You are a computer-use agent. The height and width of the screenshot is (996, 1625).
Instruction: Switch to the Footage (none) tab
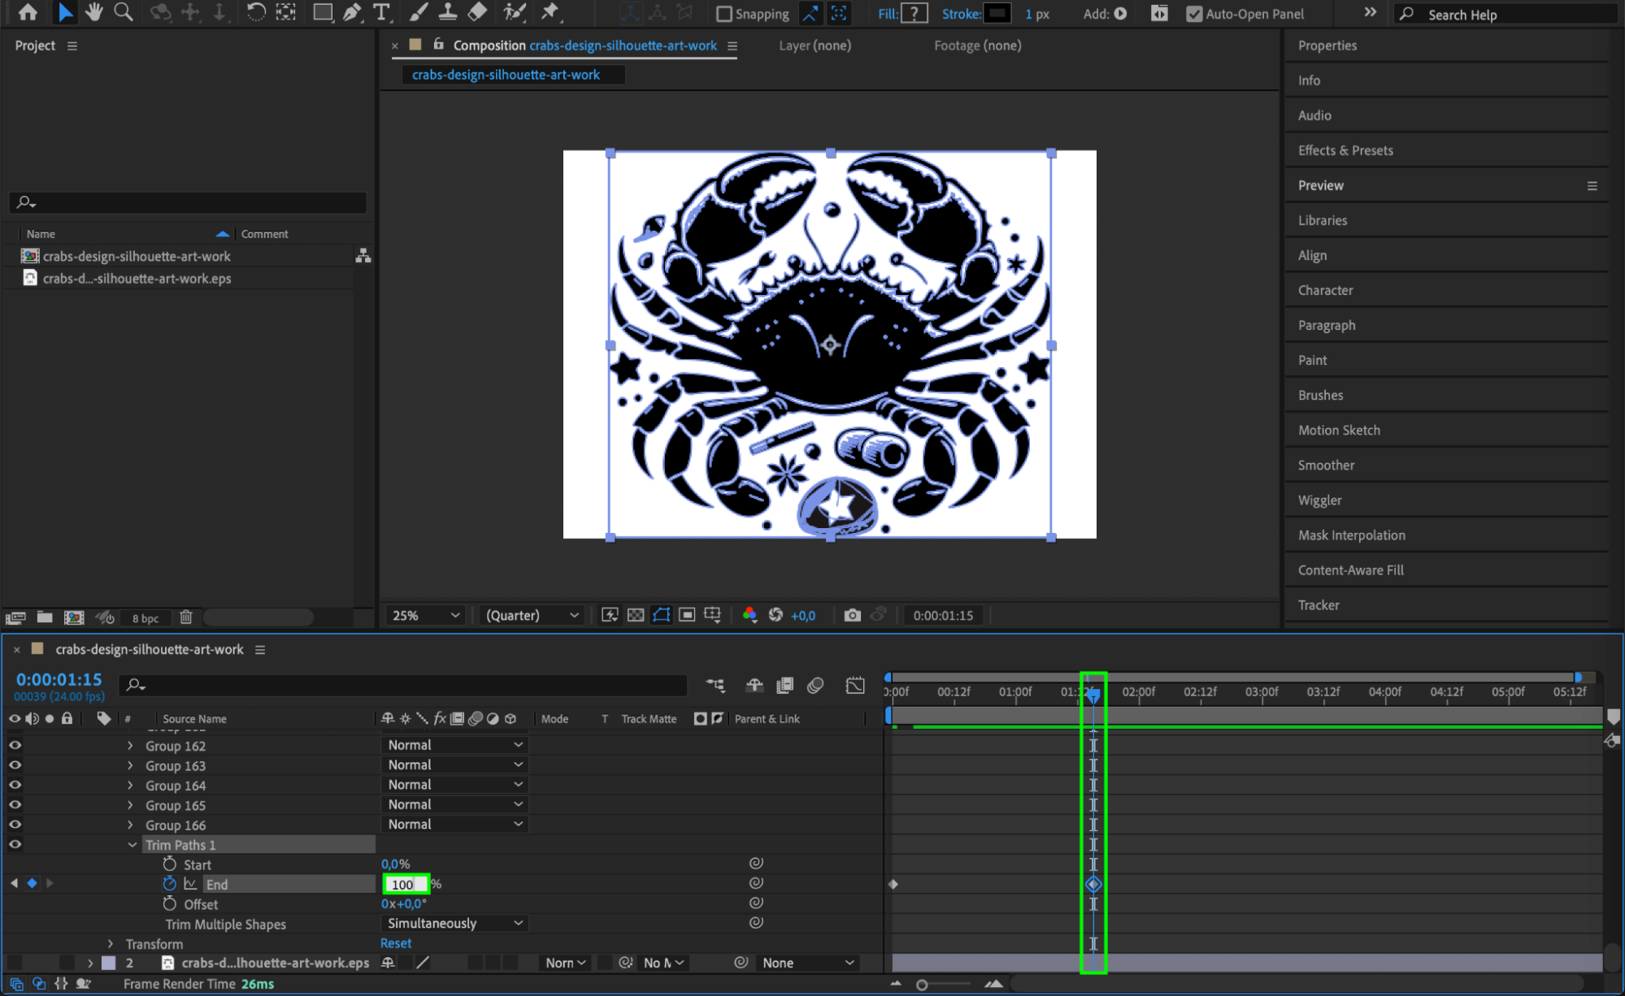[977, 45]
